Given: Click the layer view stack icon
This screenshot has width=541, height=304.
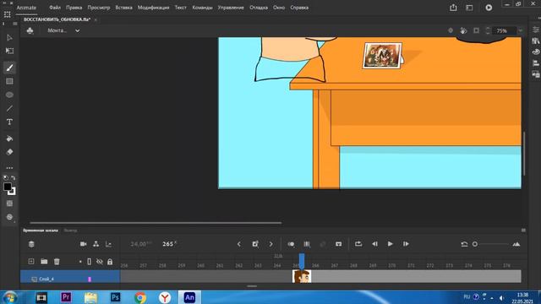Looking at the screenshot, I should [31, 244].
